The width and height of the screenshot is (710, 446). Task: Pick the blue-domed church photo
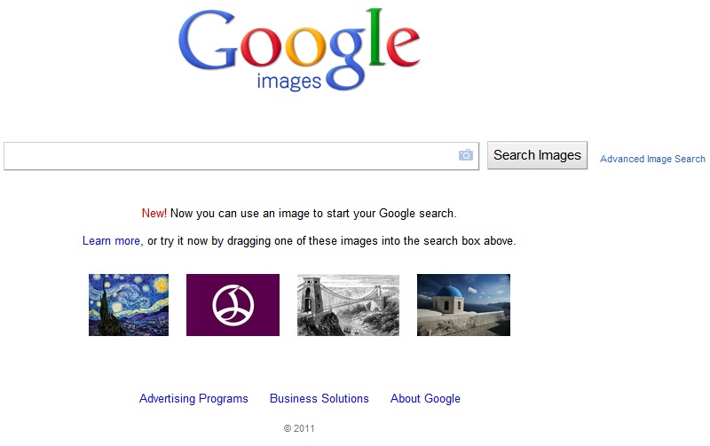point(463,305)
